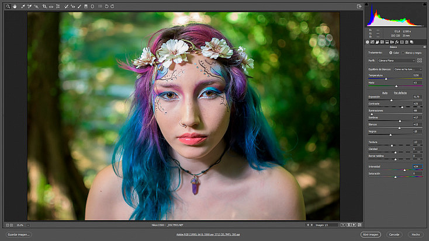Adjust the Matiz tint slider handle

396,86
